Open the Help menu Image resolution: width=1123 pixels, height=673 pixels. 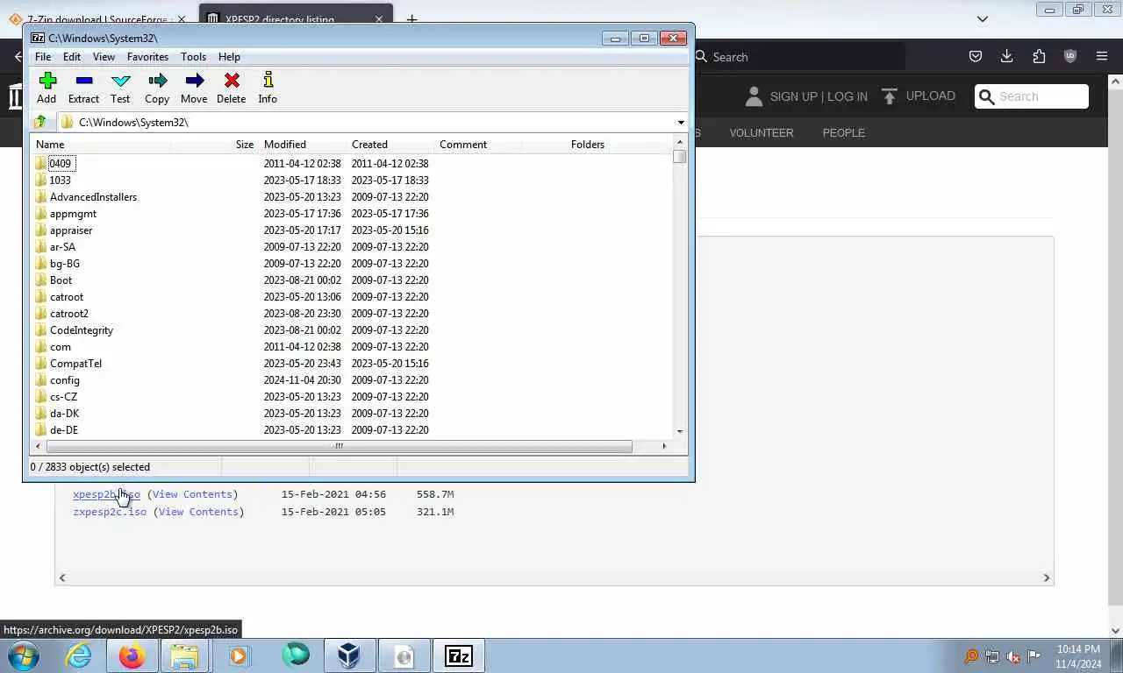click(229, 57)
